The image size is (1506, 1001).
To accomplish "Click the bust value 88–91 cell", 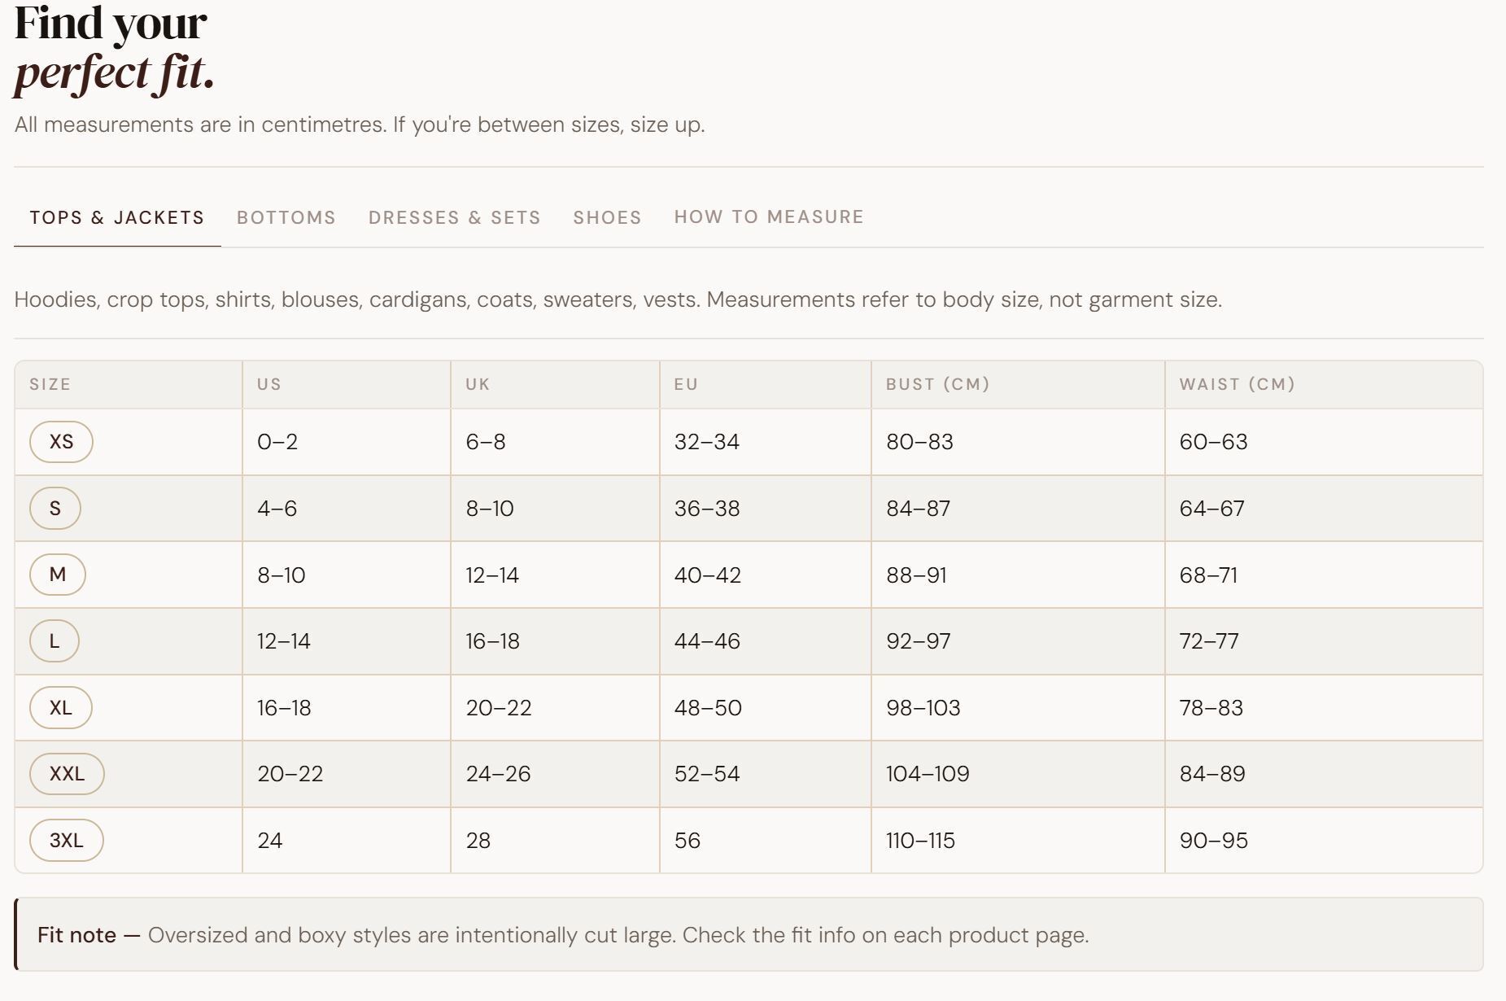I will (x=916, y=575).
